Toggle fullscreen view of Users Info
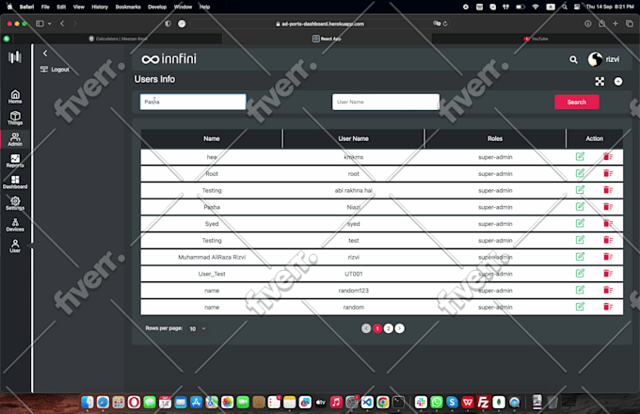This screenshot has width=640, height=414. tap(600, 82)
